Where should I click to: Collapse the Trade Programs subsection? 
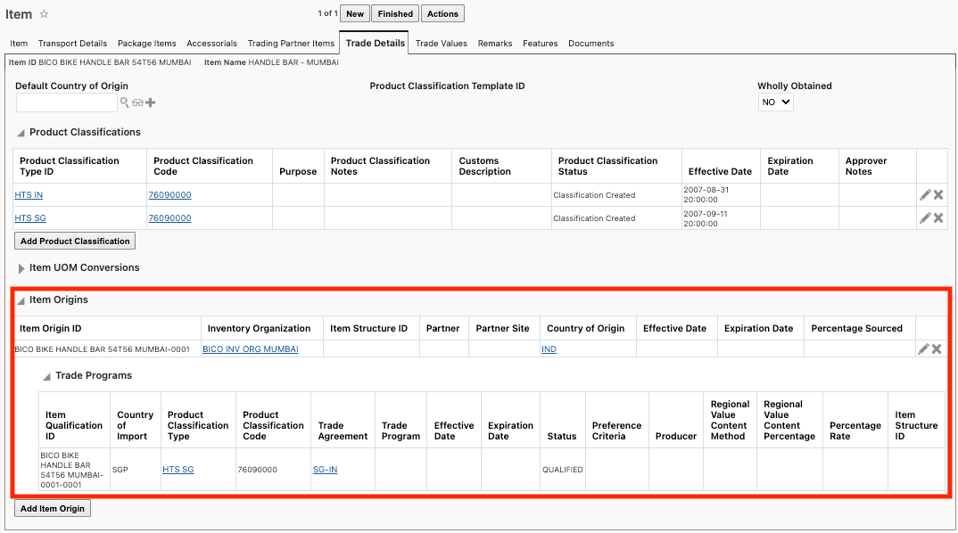[x=46, y=377]
